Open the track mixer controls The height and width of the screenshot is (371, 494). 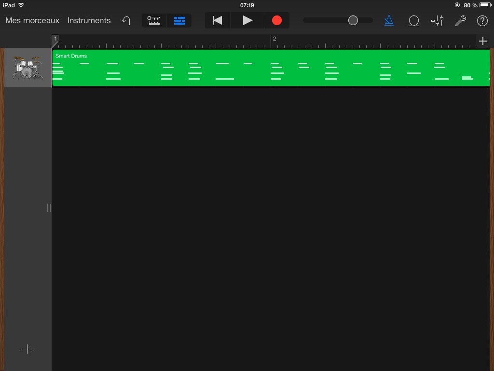[x=437, y=20]
